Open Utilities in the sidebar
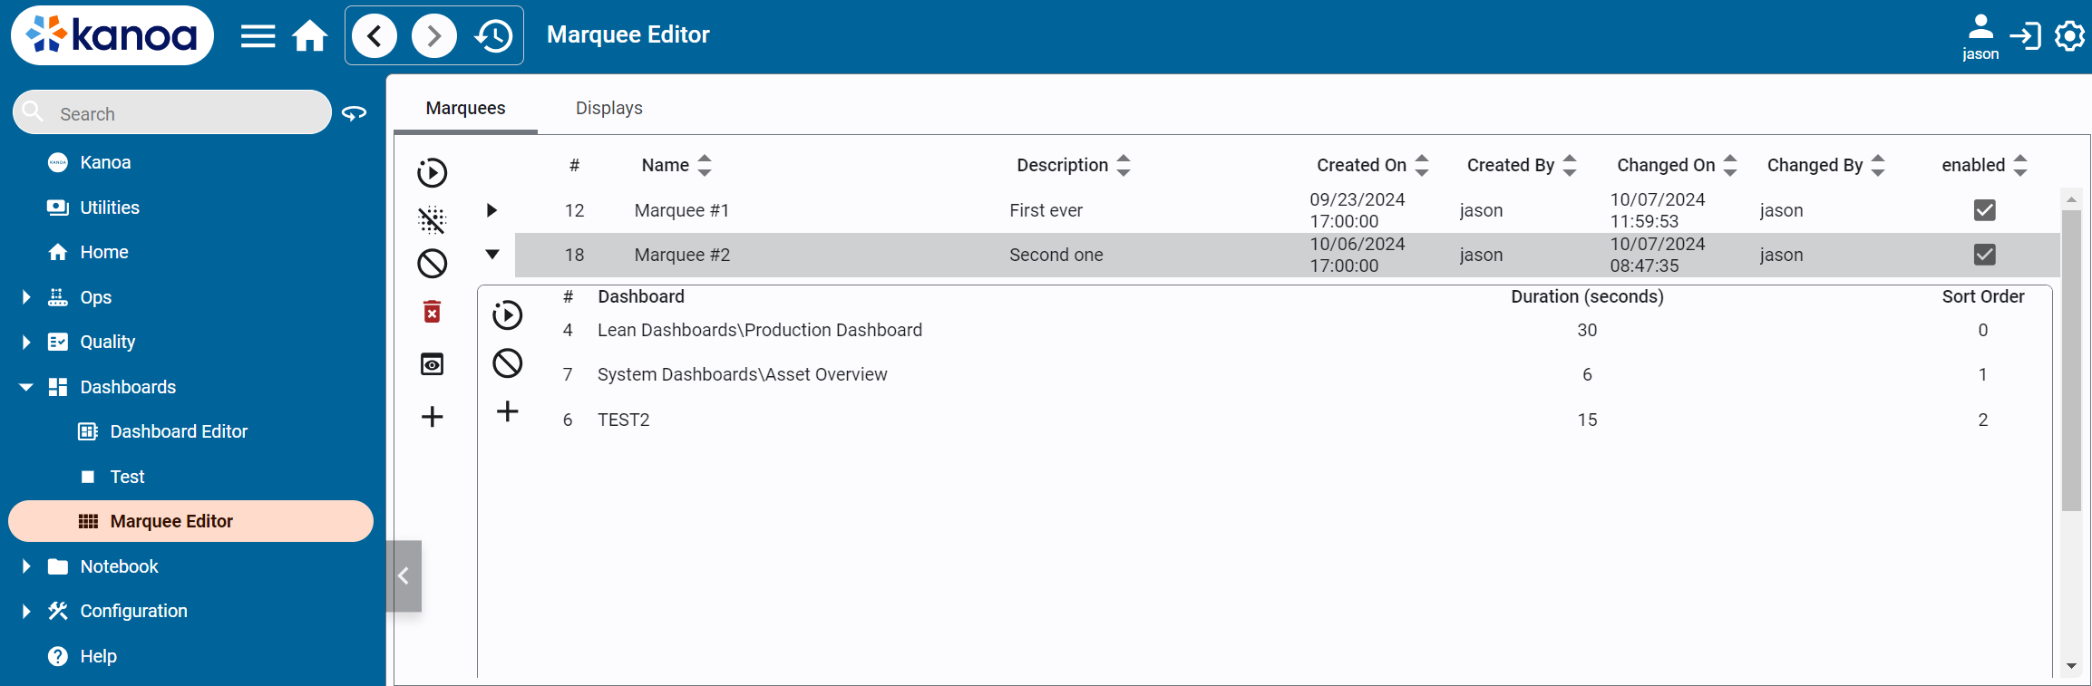This screenshot has width=2092, height=686. pos(110,208)
